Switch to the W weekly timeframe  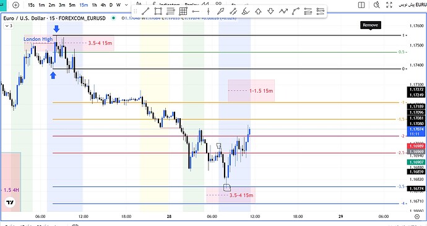tap(118, 5)
